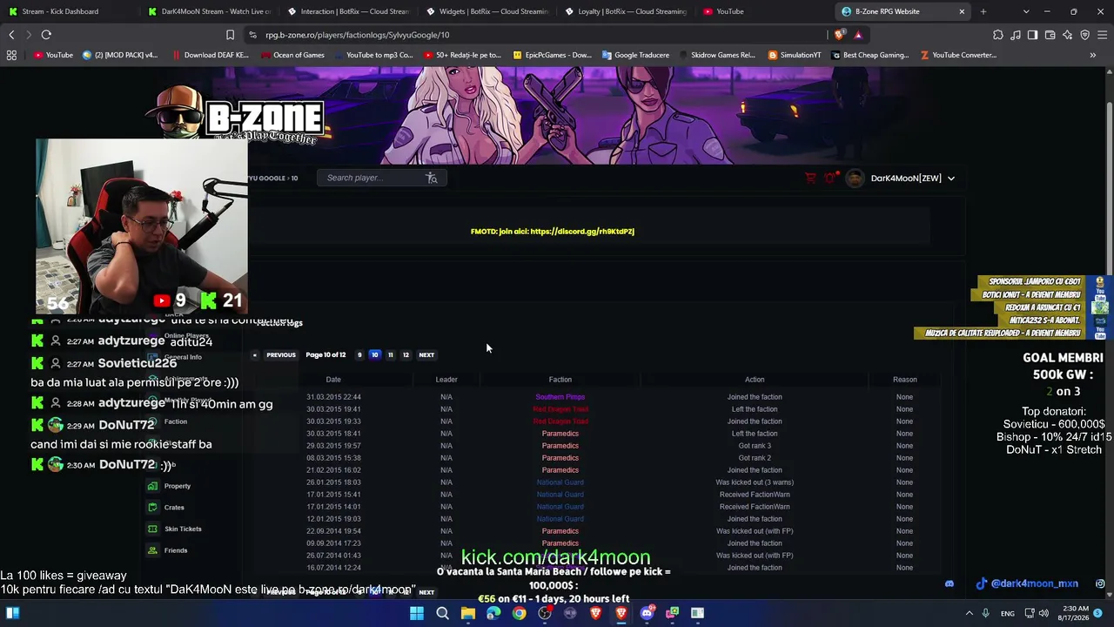Viewport: 1114px width, 627px height.
Task: Go to the first page with the double-arrow button
Action: coord(254,355)
